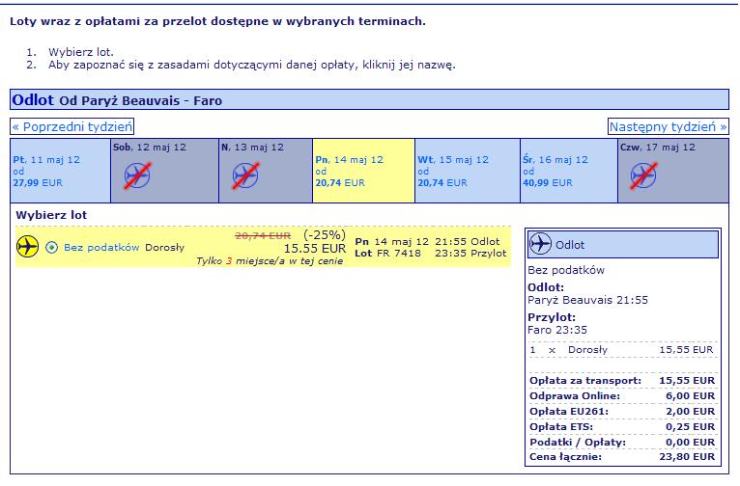Select the Bez podatków fare radio button
740x486 pixels.
coord(51,247)
